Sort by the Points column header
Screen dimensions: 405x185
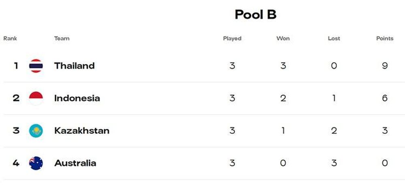[385, 38]
